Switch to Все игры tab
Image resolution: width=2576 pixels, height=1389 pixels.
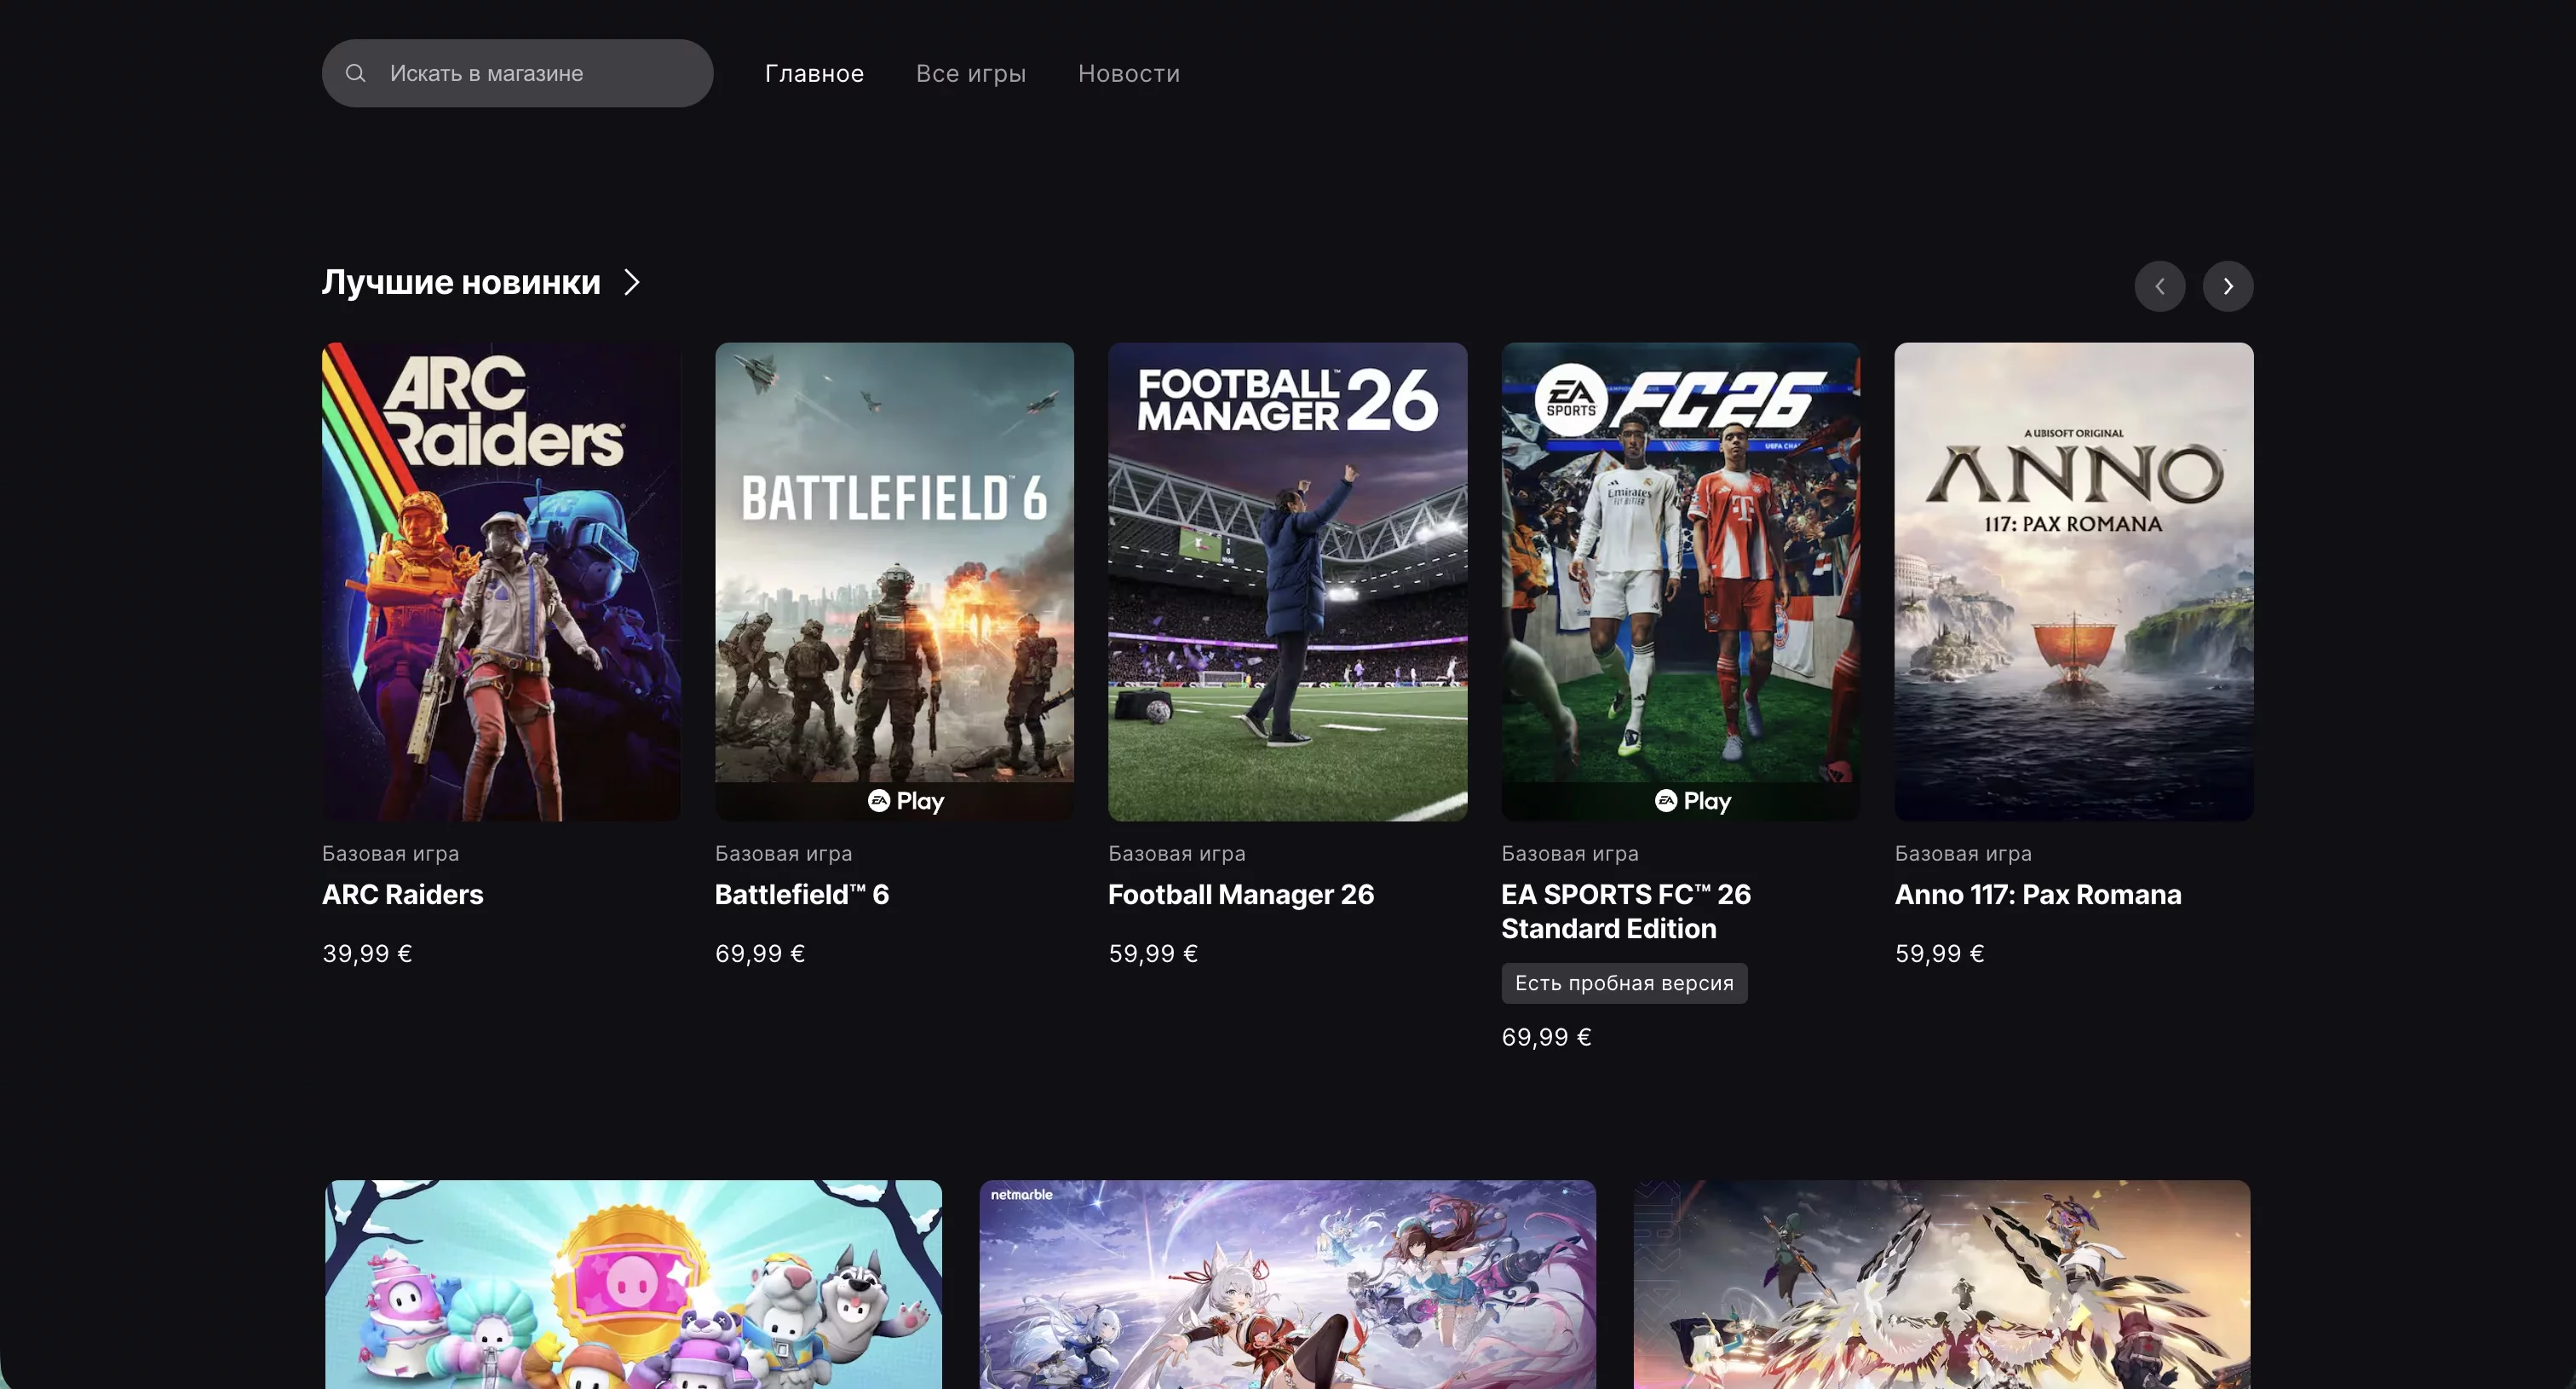(x=970, y=73)
